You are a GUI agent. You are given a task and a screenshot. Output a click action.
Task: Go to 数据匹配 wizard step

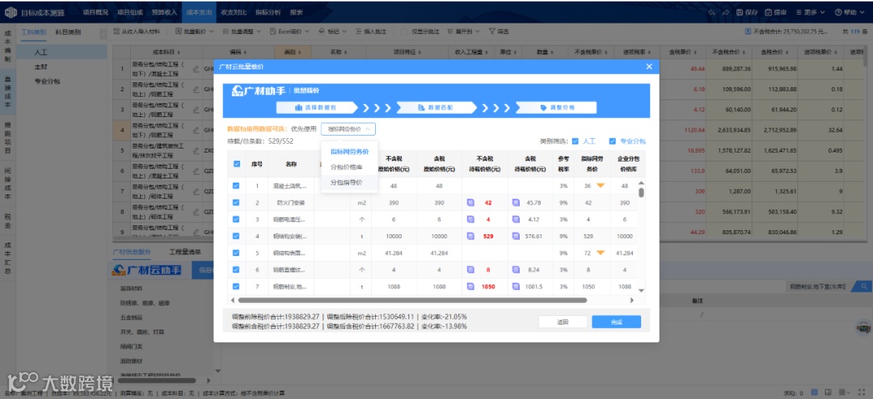coord(436,107)
